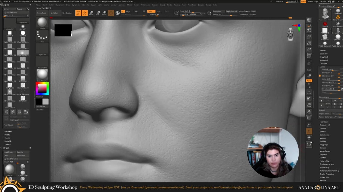Viewport: 343px width, 192px height.
Task: Collapse the Layers section
Action: 322,67
